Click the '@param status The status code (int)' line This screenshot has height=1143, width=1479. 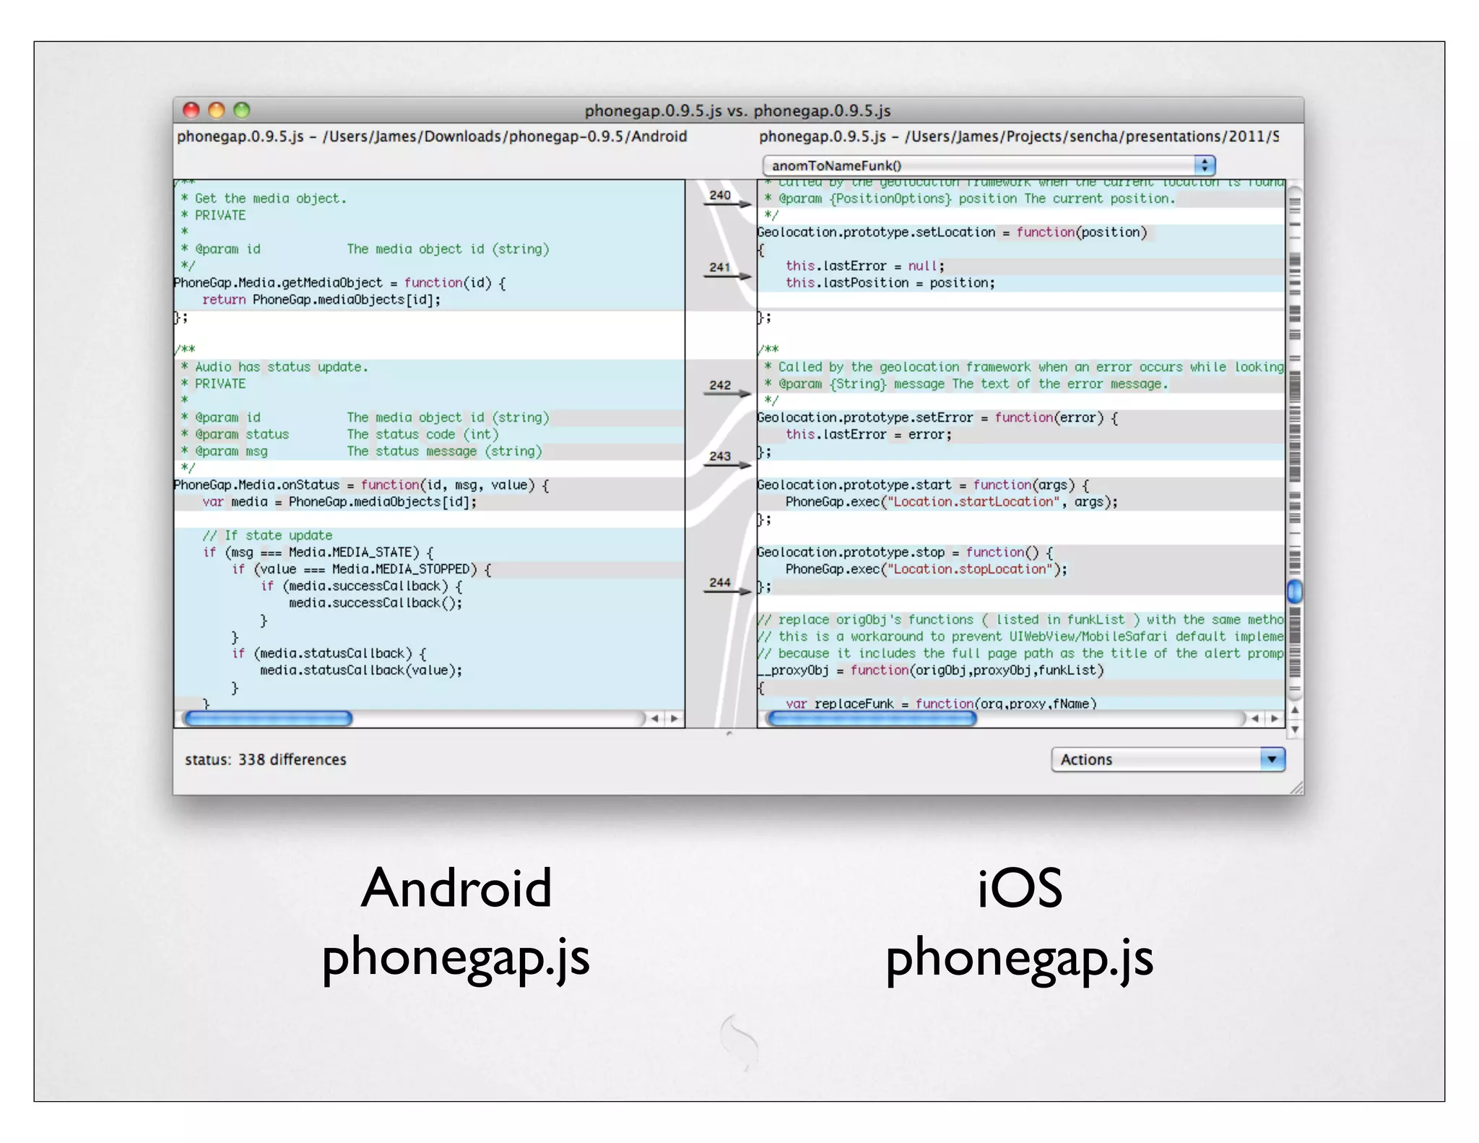[339, 435]
